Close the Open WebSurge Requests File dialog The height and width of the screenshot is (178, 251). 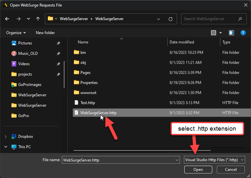(x=246, y=5)
